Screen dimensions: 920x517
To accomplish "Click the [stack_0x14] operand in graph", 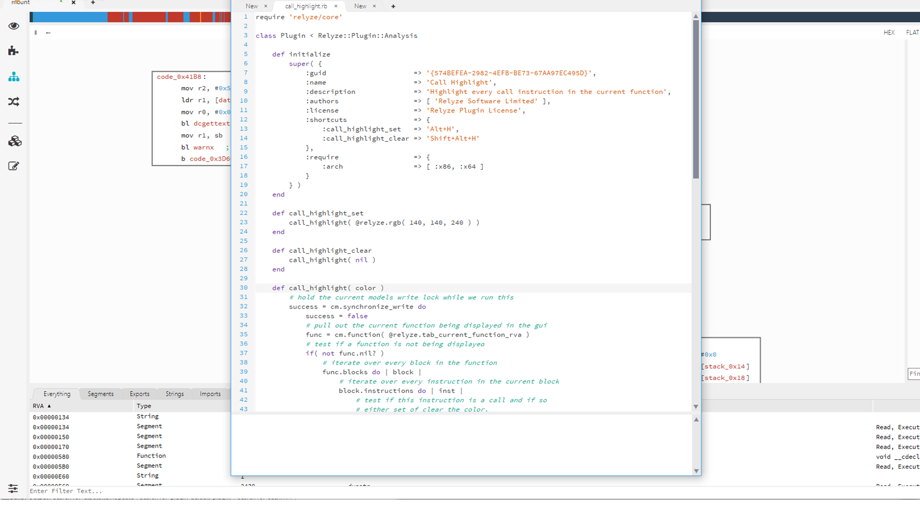I will (x=725, y=367).
